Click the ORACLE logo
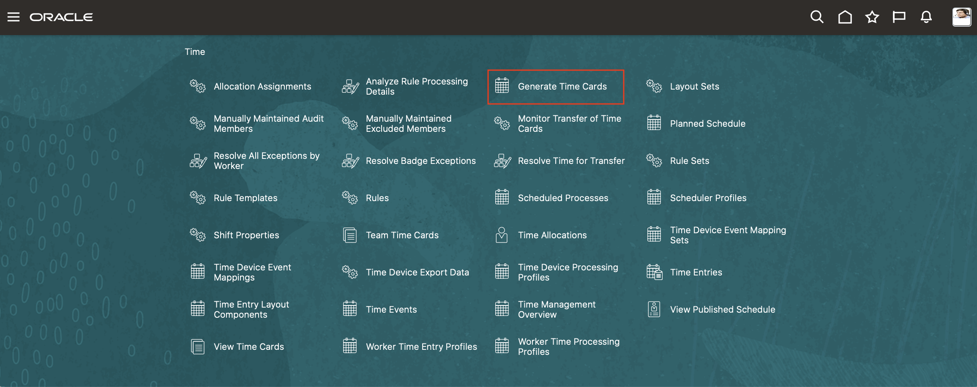 (x=61, y=17)
